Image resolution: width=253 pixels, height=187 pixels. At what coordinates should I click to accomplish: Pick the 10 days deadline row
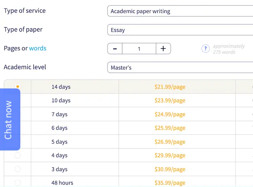click(61, 100)
